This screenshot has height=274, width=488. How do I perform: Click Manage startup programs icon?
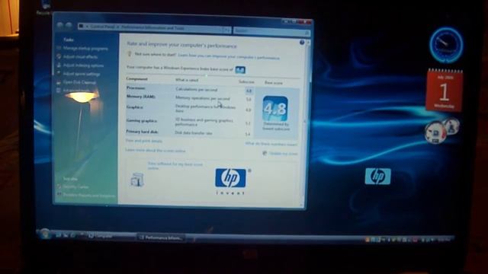(x=59, y=48)
